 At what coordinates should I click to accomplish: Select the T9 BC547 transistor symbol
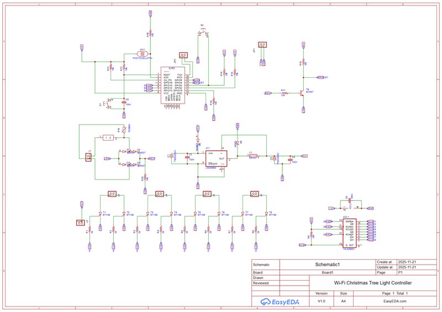302,93
